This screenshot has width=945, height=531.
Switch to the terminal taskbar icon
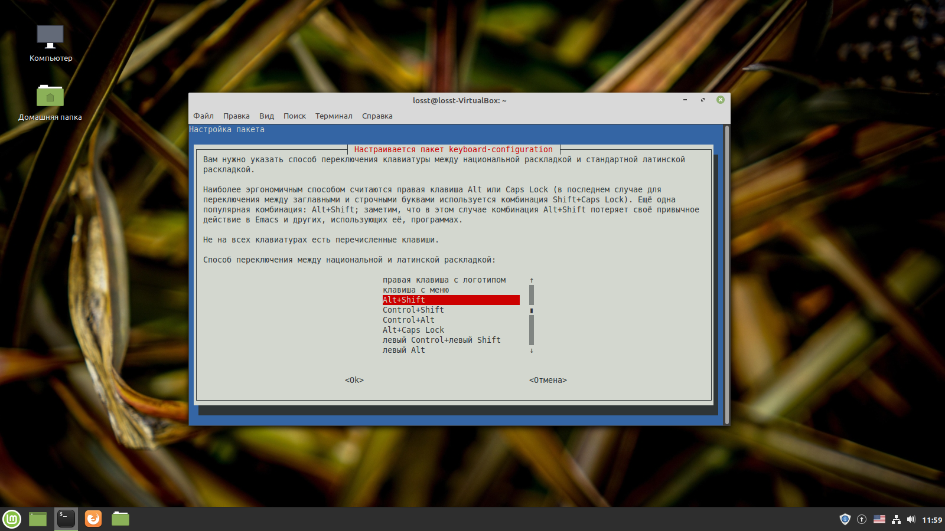coord(66,519)
